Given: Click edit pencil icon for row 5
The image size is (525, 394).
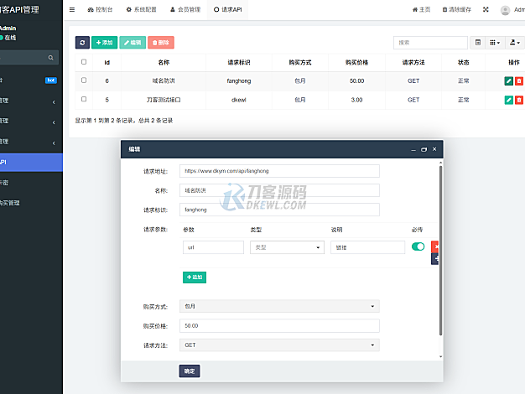Looking at the screenshot, I should [x=508, y=100].
